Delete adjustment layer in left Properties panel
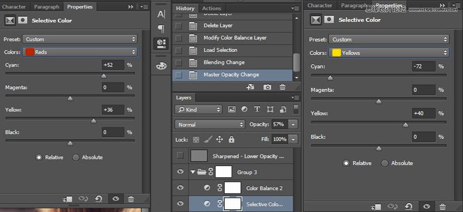 131,199
